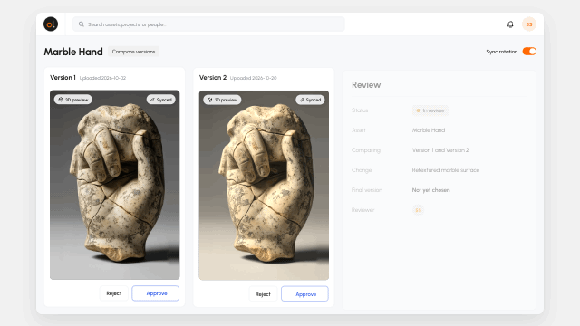Click 'Version 1 and Version 2' comparing value
This screenshot has height=326, width=580.
440,150
